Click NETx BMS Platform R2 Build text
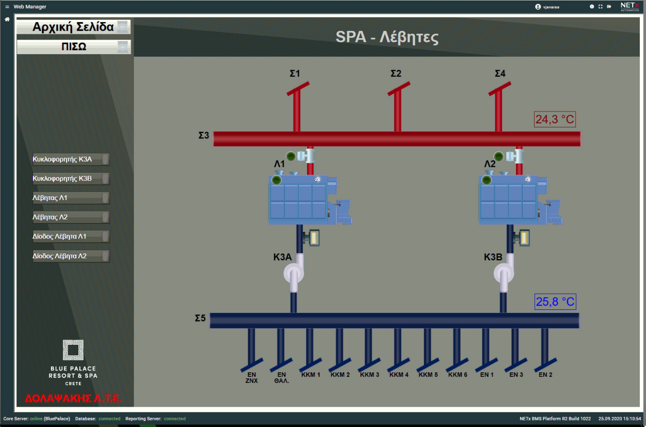Screen dimensions: 646x427 pos(555,419)
